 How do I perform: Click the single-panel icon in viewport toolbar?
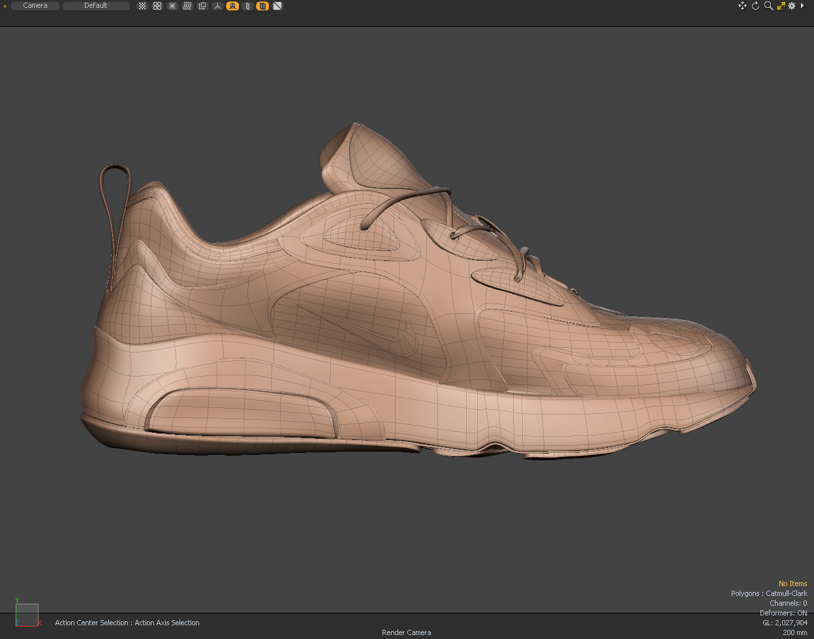click(247, 6)
